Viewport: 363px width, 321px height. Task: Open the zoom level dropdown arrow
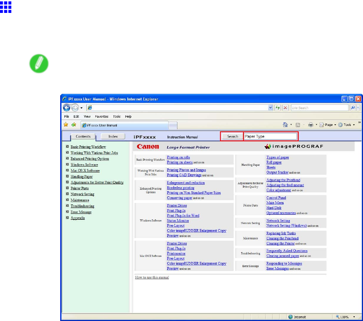pos(354,317)
